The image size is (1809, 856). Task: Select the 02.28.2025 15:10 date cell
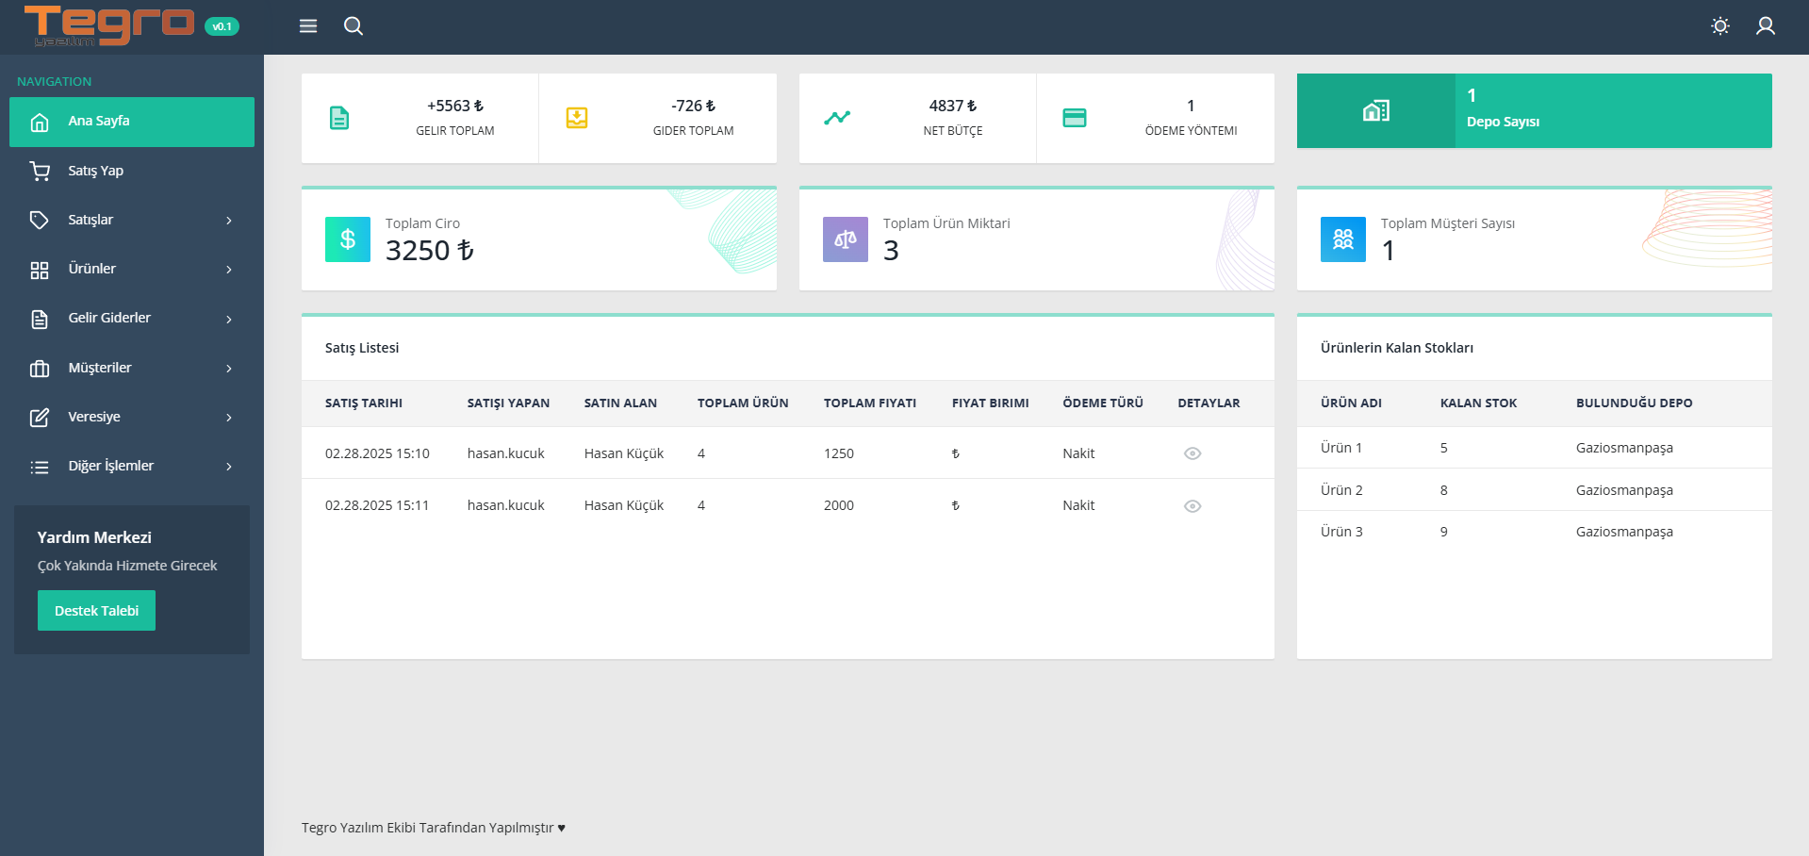click(377, 453)
